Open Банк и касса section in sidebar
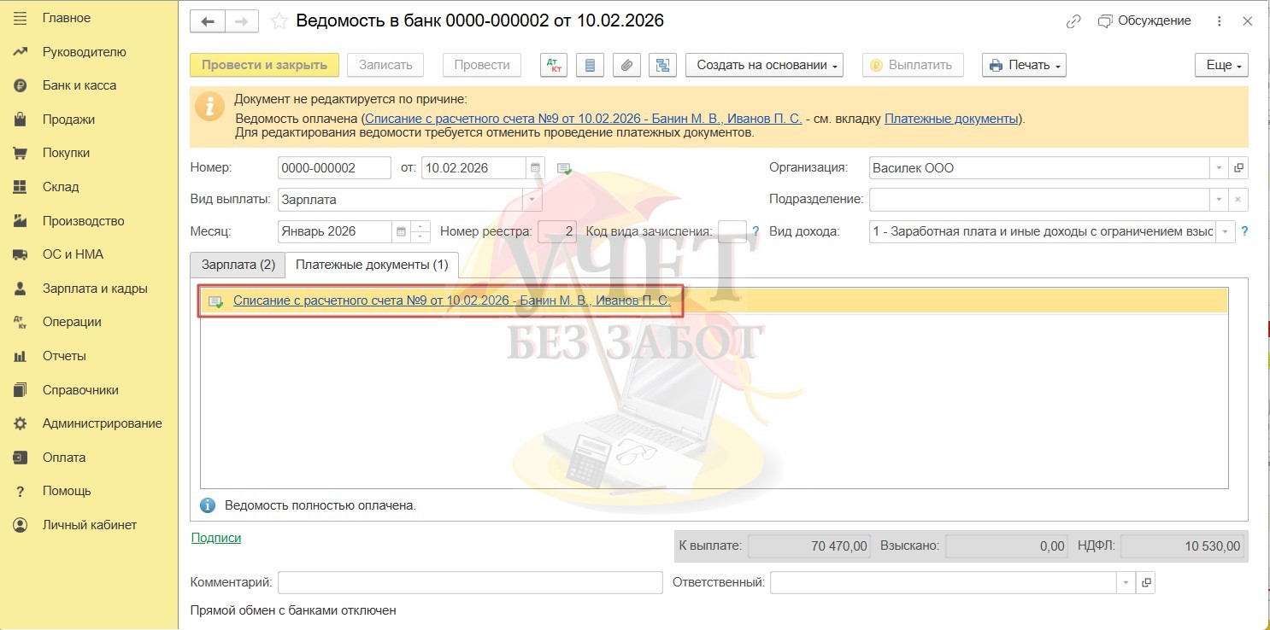The height and width of the screenshot is (630, 1270). tap(79, 85)
